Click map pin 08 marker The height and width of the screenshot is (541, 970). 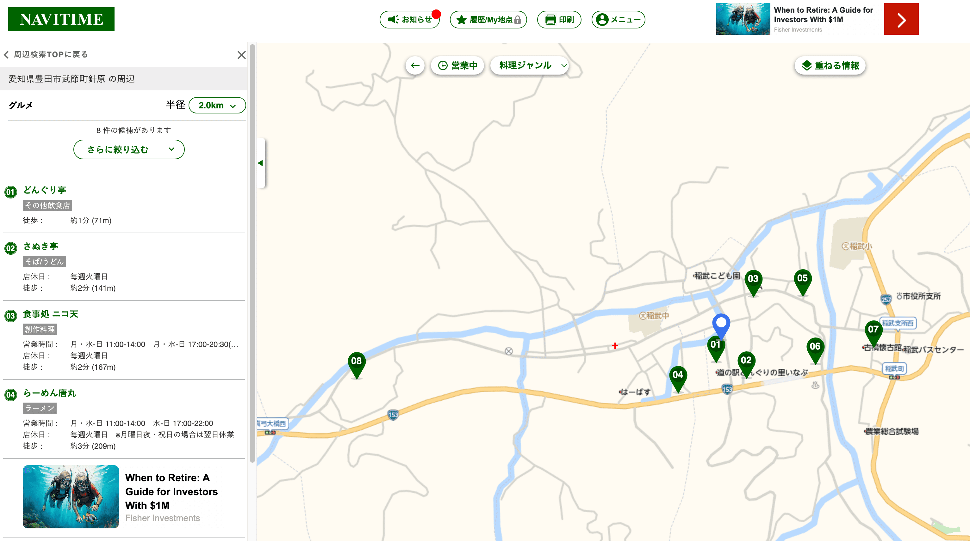point(356,362)
